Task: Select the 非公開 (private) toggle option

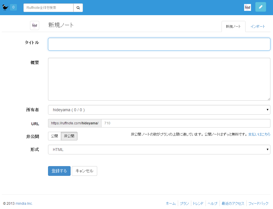Action: [69, 136]
